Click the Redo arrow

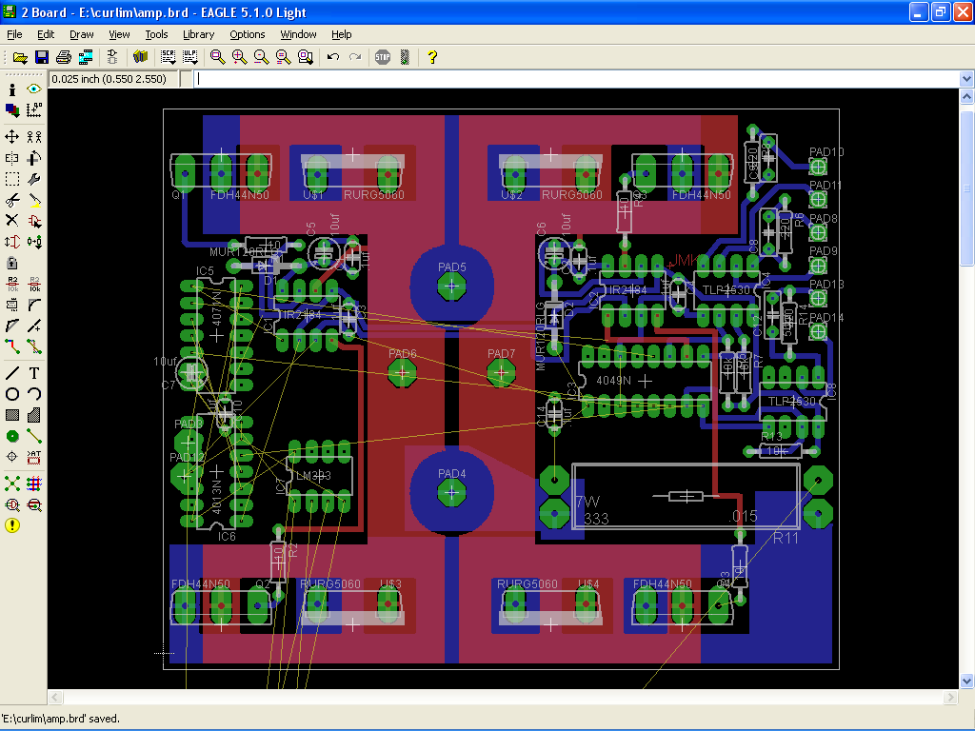pyautogui.click(x=355, y=58)
